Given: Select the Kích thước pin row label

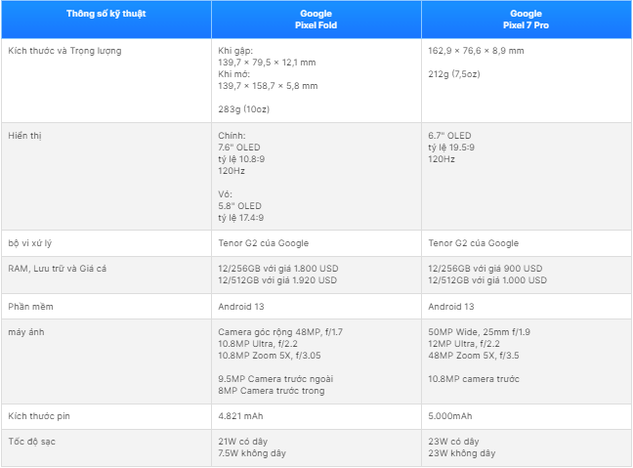Looking at the screenshot, I should point(39,416).
